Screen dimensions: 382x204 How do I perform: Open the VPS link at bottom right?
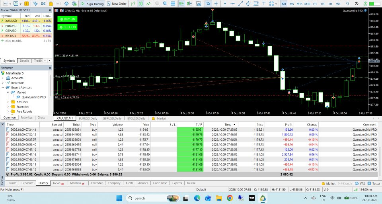pos(360,184)
